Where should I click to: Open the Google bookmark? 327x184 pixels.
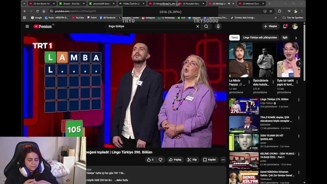coord(36,18)
